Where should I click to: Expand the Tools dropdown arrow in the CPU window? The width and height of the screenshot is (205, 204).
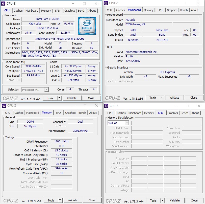coord(60,98)
